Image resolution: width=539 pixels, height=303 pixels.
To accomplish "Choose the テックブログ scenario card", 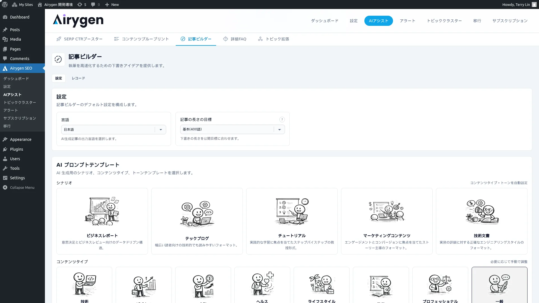I will (197, 221).
